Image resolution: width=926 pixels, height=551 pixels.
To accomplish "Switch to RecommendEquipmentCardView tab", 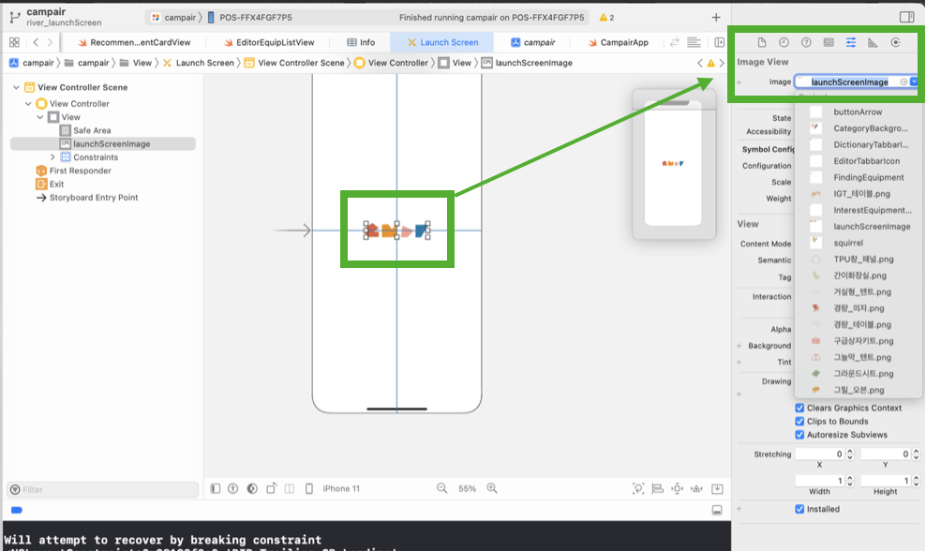I will (x=134, y=42).
